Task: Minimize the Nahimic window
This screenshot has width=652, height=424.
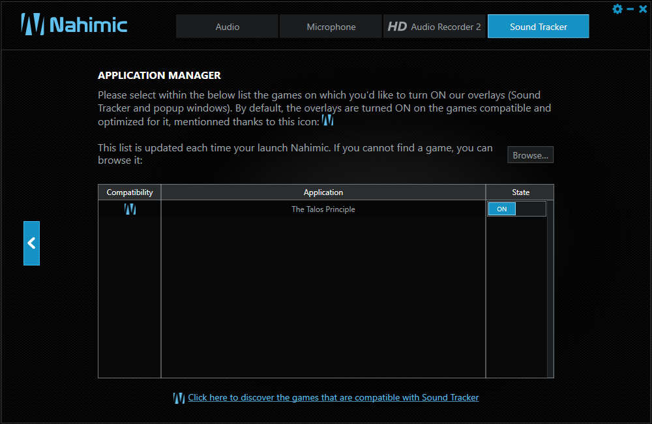Action: pyautogui.click(x=630, y=8)
